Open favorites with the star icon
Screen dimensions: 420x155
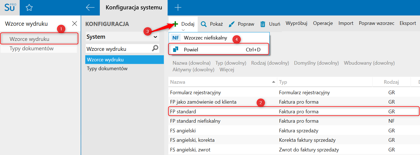point(29,8)
